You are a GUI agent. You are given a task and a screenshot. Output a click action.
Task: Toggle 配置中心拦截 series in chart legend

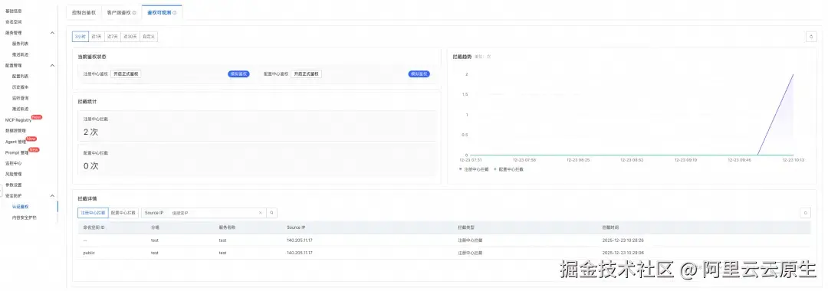[508, 170]
